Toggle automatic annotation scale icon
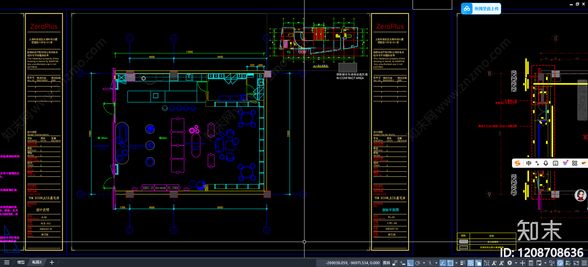 pos(502,263)
